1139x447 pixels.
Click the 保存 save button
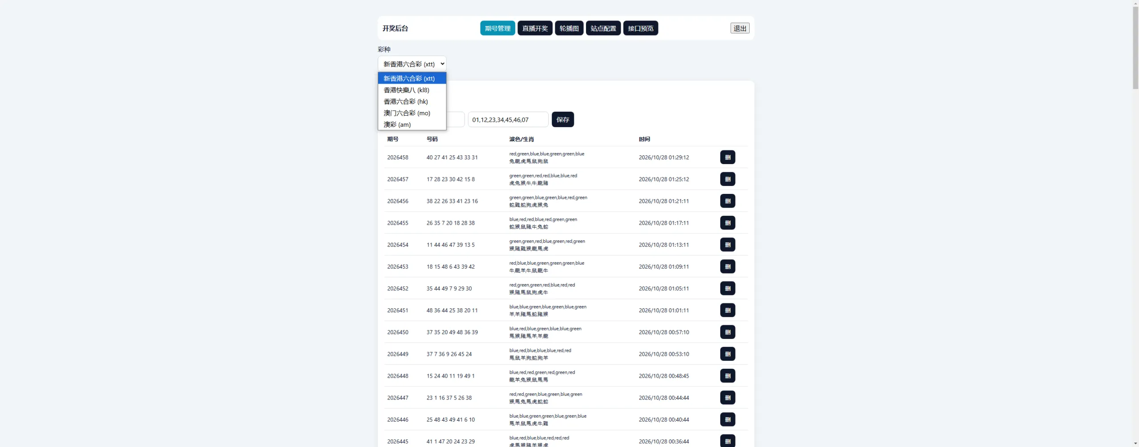(563, 119)
